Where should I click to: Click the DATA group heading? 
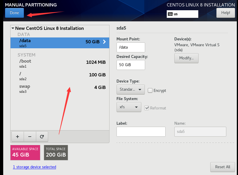[x=24, y=35]
